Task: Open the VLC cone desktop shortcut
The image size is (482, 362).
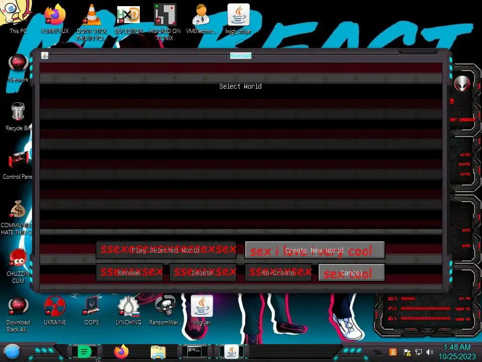Action: (92, 22)
